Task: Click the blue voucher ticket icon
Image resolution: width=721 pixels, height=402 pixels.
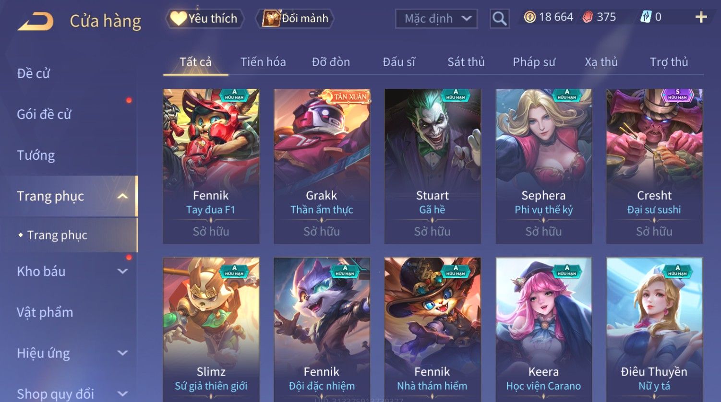Action: [646, 17]
